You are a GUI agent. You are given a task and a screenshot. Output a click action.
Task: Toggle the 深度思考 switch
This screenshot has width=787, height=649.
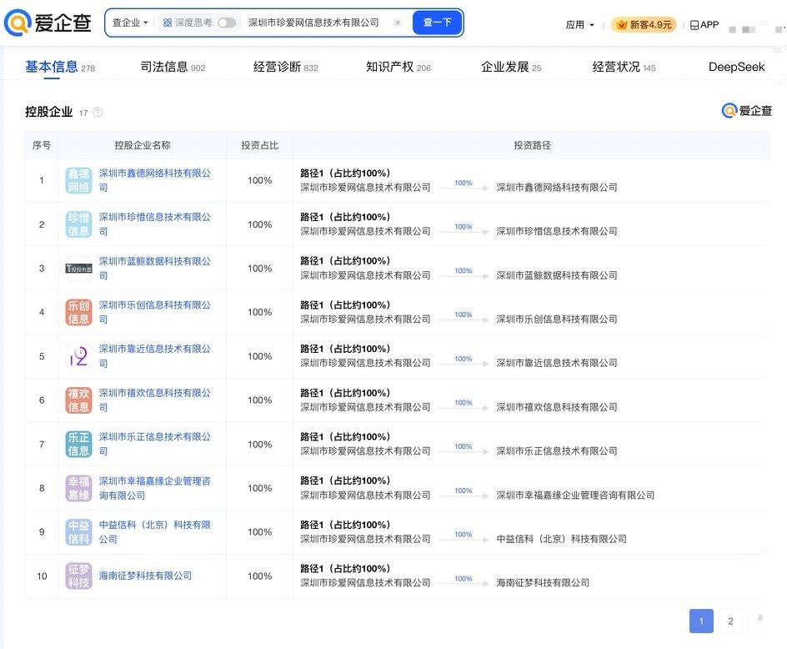[227, 23]
